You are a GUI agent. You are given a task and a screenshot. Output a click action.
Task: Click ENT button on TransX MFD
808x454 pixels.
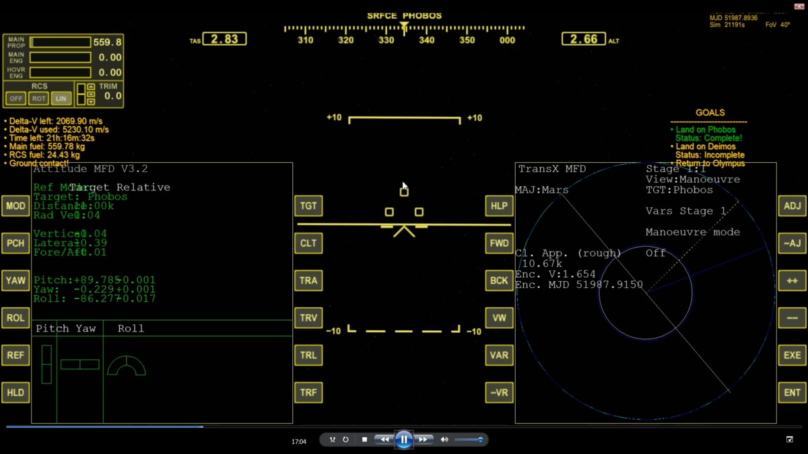[x=792, y=393]
